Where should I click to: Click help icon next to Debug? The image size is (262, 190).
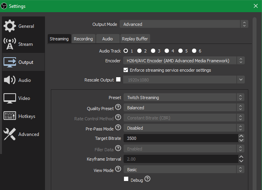click(147, 179)
